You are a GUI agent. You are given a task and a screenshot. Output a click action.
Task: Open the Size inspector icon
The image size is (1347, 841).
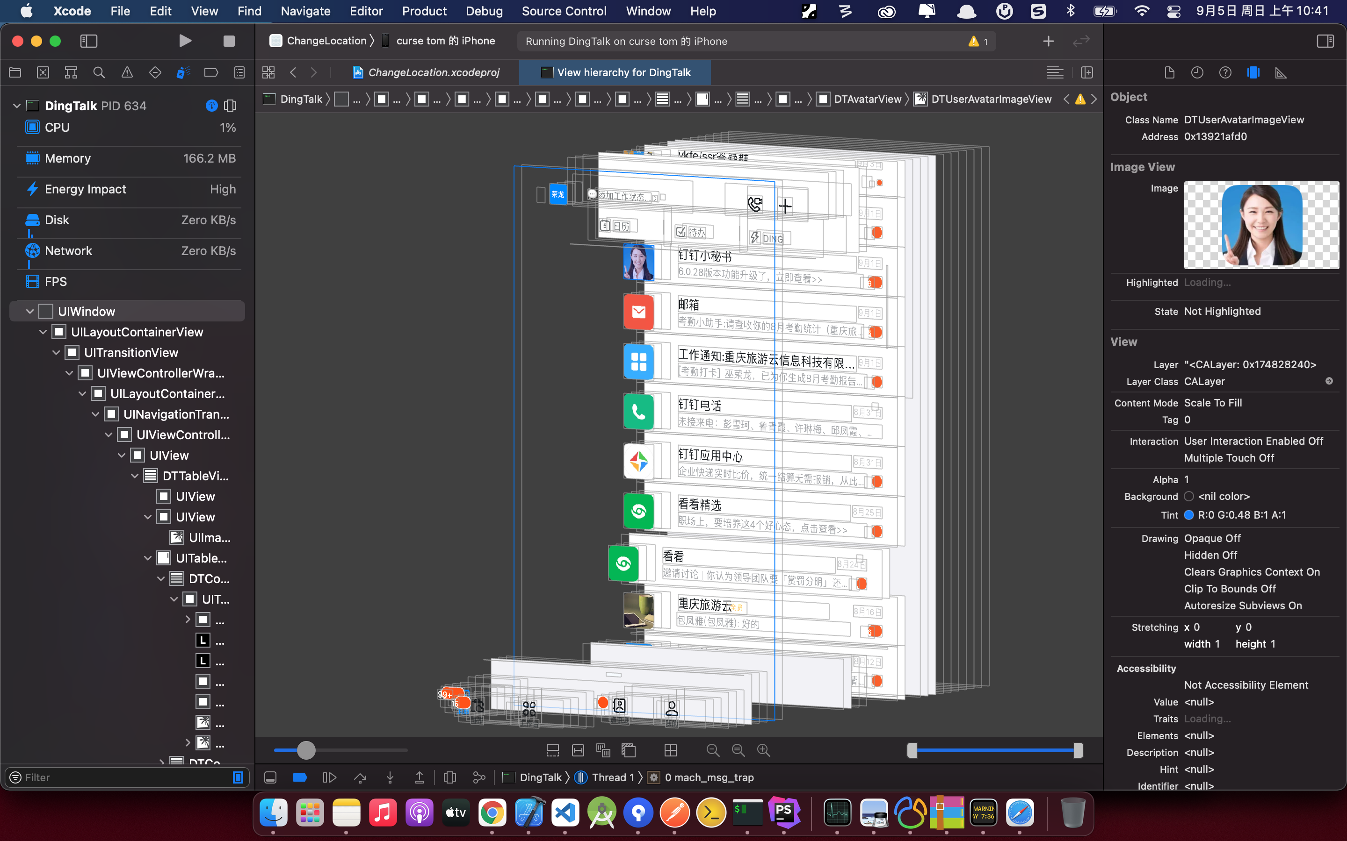tap(1281, 72)
